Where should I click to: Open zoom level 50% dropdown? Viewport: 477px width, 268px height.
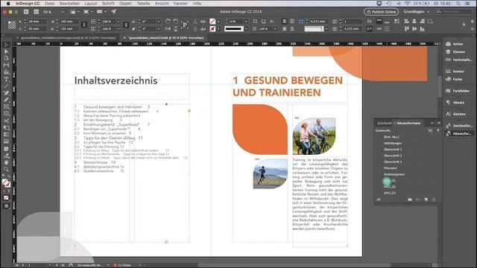pos(62,12)
